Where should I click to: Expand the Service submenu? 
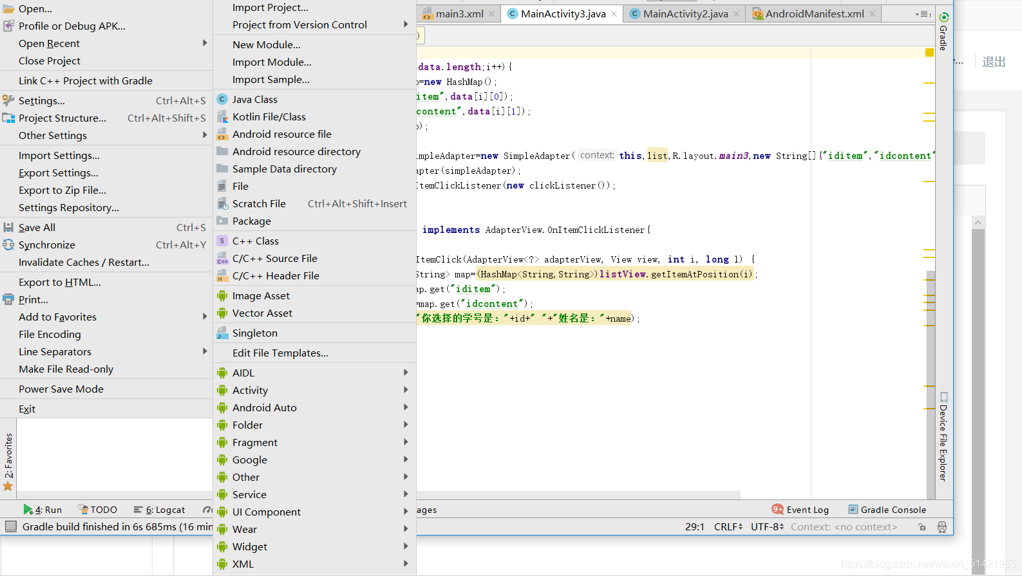coord(314,494)
